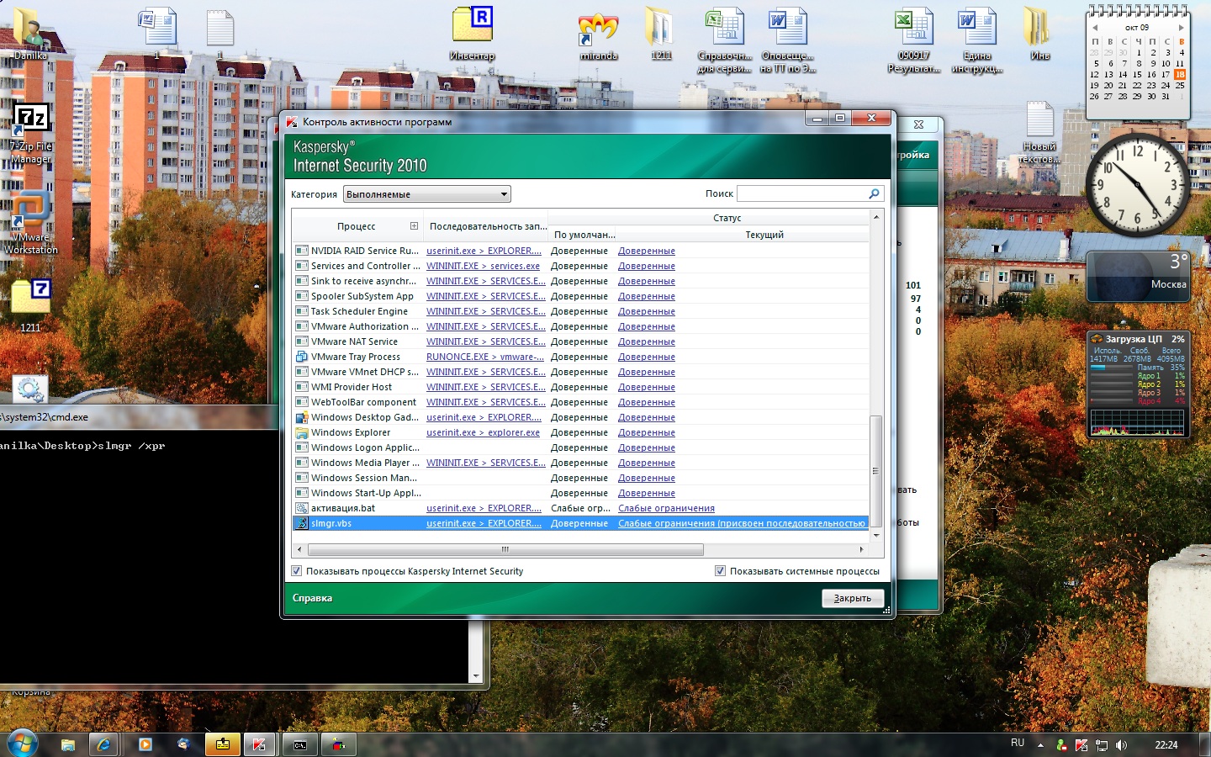This screenshot has width=1211, height=757.
Task: Launch VMware Workstation desktop shortcut
Action: 30,214
